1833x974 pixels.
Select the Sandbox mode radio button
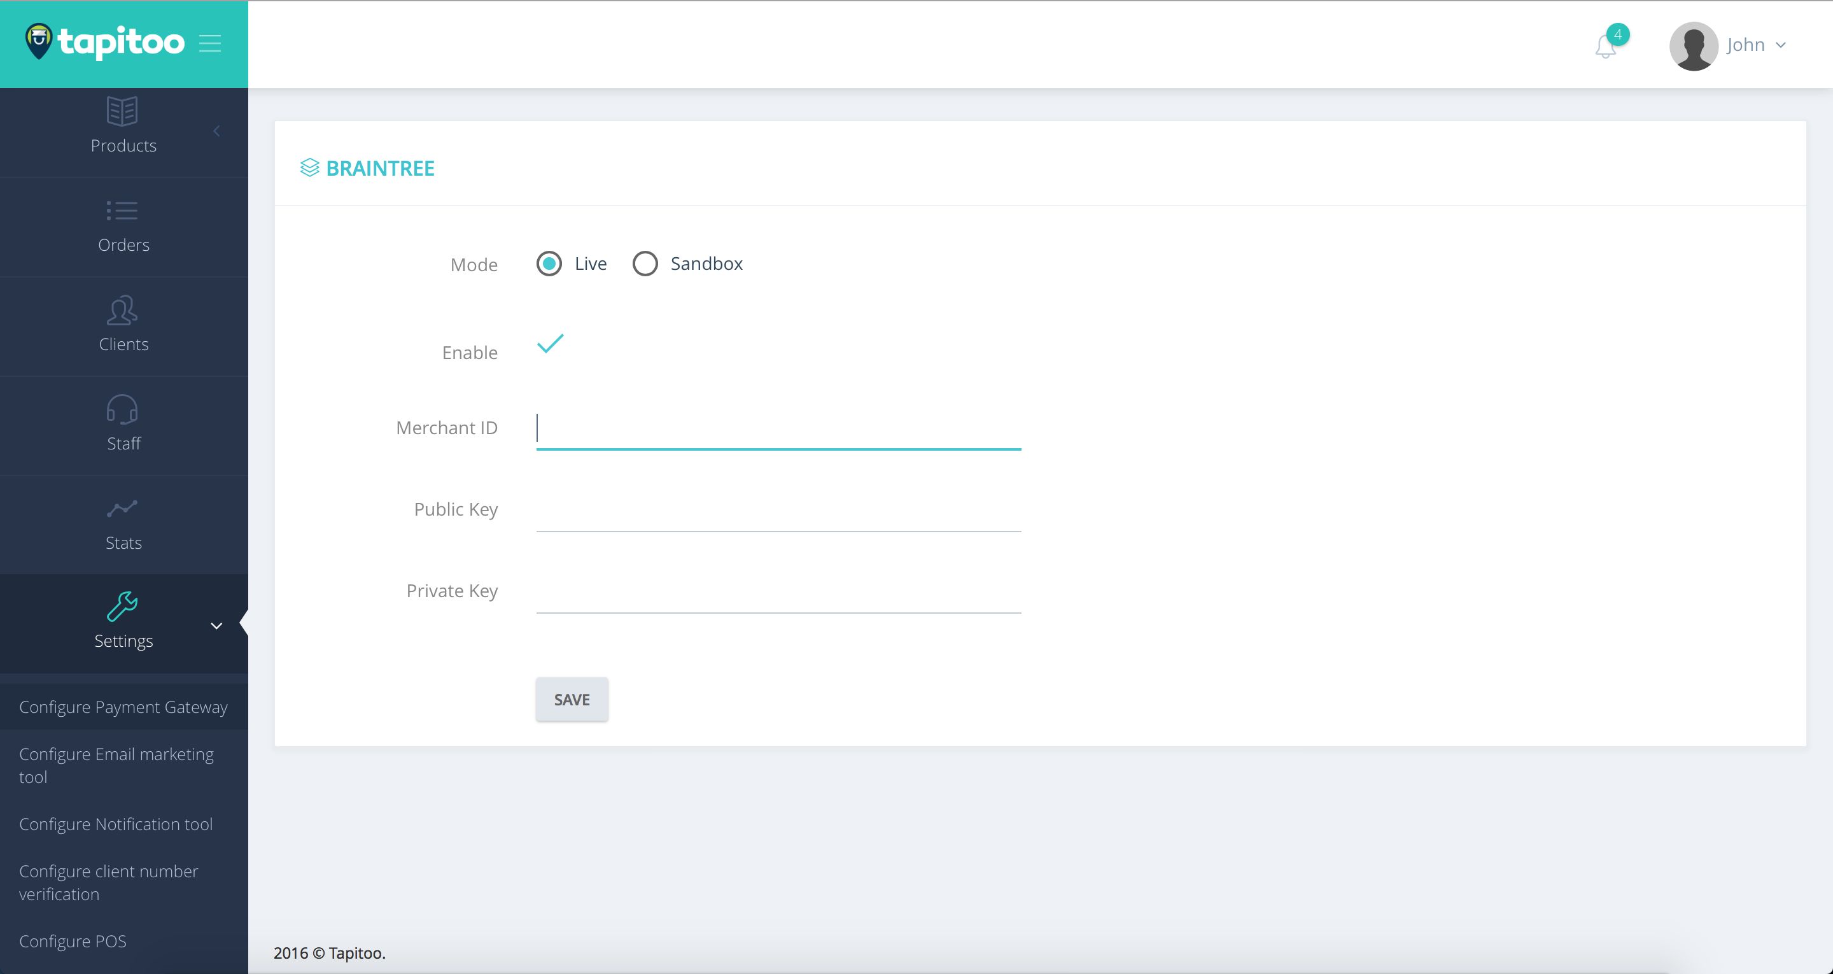point(645,264)
